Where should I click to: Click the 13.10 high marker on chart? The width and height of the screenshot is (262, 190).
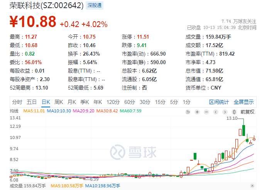pyautogui.click(x=232, y=118)
